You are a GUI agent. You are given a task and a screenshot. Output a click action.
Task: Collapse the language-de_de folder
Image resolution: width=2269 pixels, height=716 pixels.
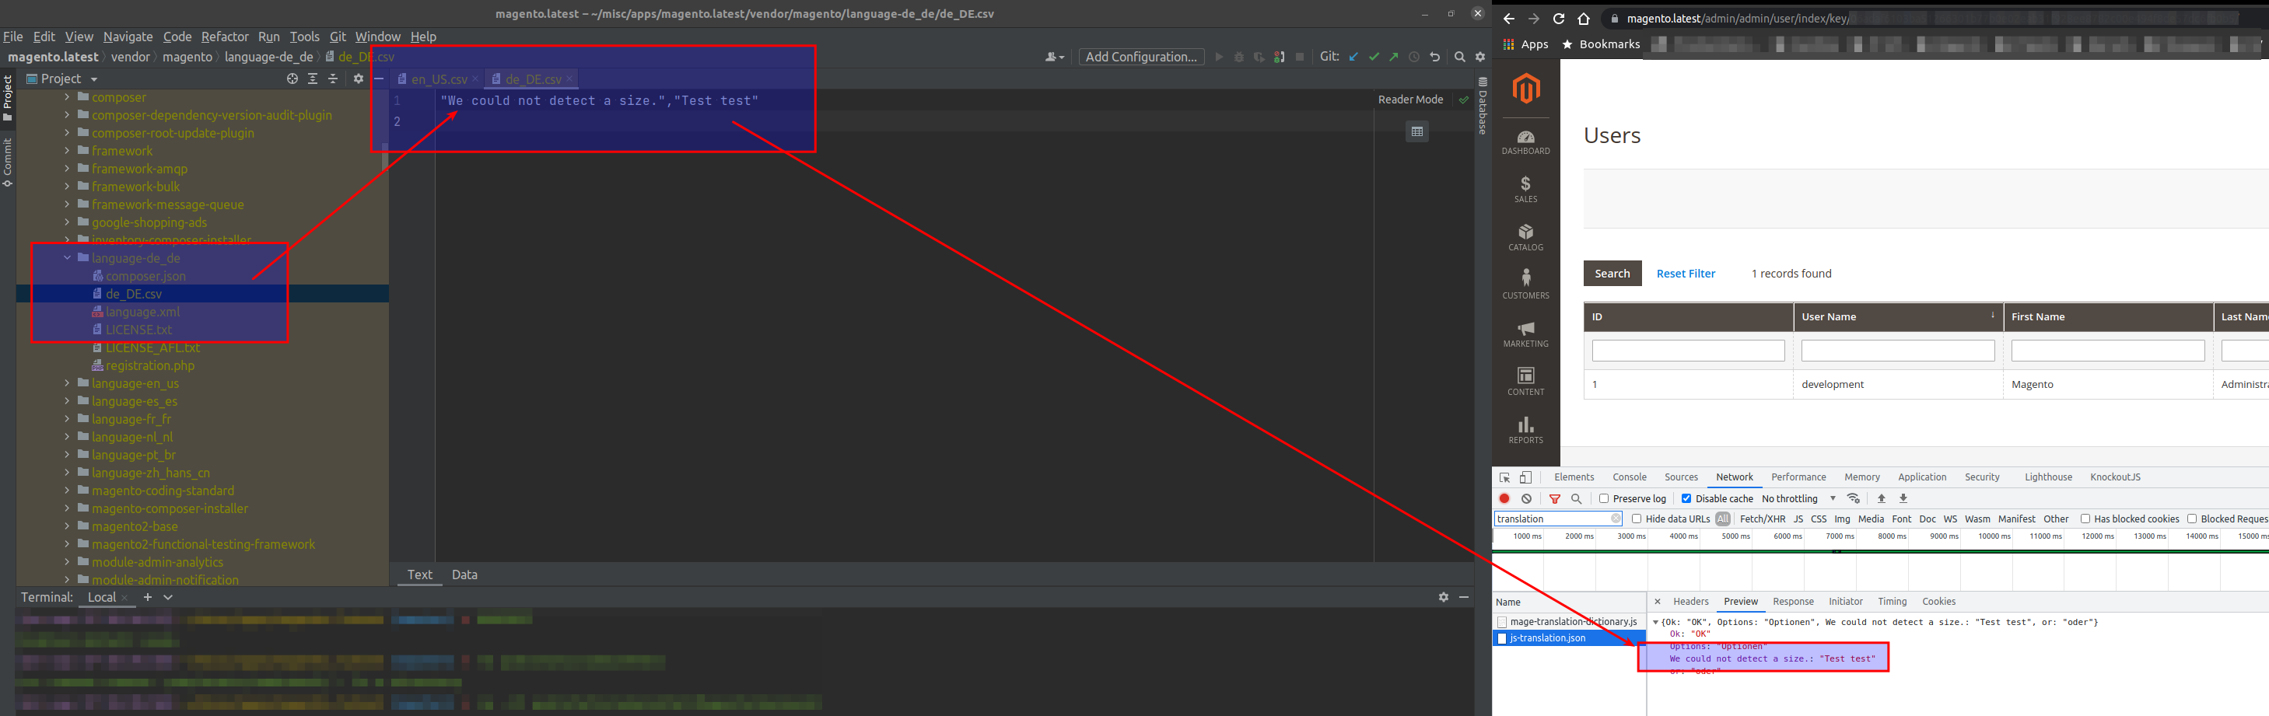click(x=68, y=257)
